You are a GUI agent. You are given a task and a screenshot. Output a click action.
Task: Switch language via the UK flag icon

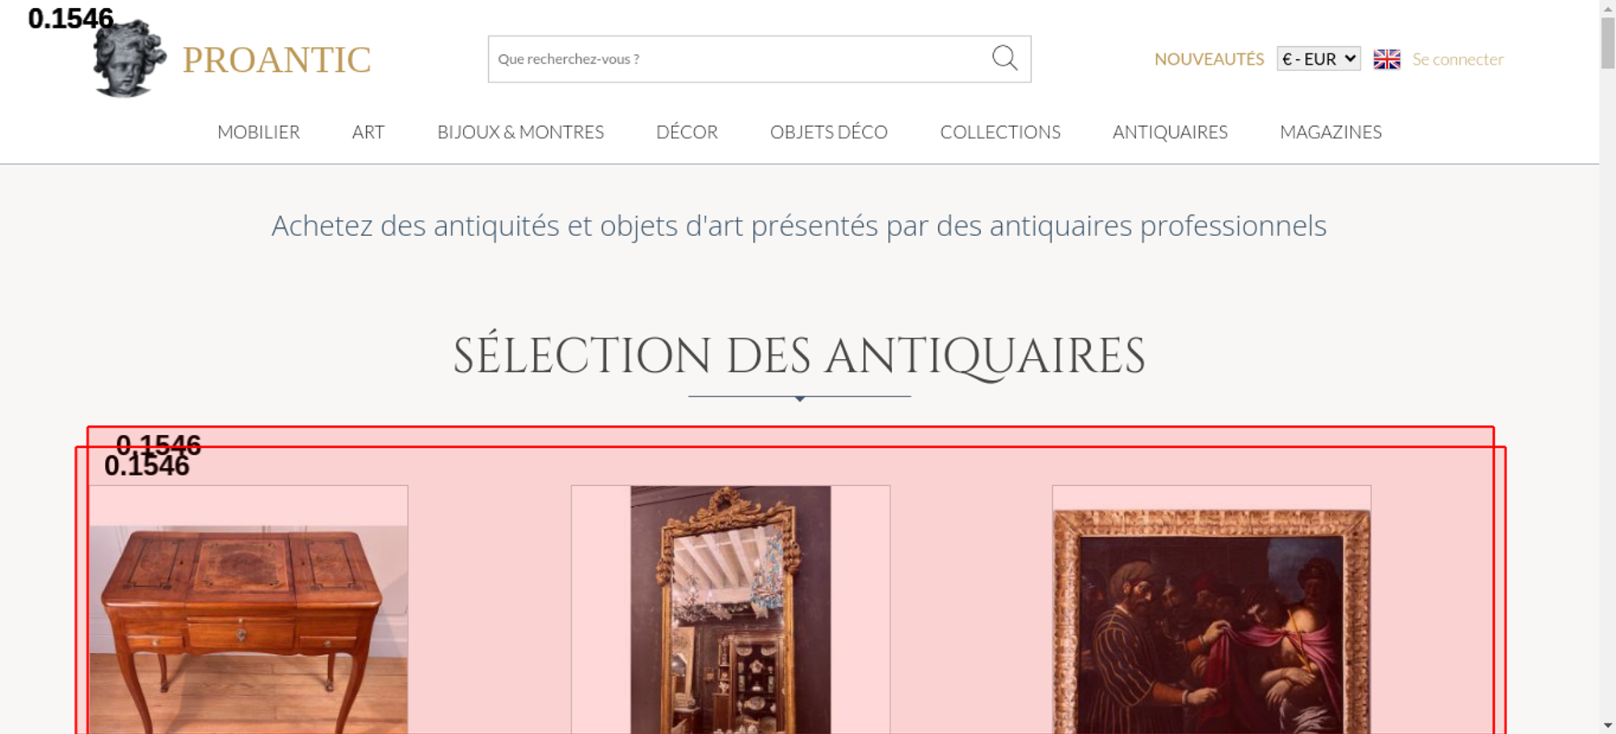click(x=1387, y=59)
